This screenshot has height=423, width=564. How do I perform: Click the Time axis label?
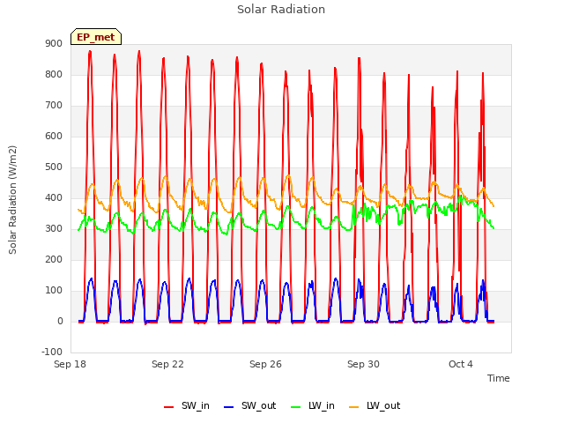pos(499,378)
